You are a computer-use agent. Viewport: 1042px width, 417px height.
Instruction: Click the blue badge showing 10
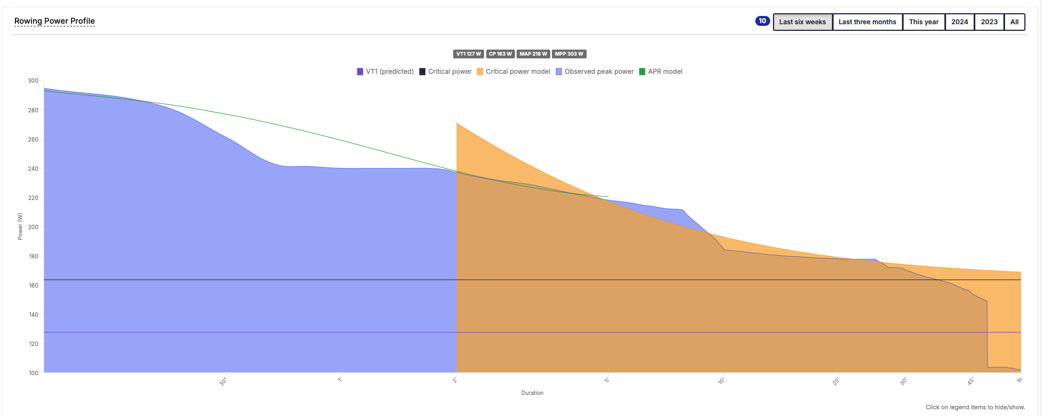[x=762, y=21]
